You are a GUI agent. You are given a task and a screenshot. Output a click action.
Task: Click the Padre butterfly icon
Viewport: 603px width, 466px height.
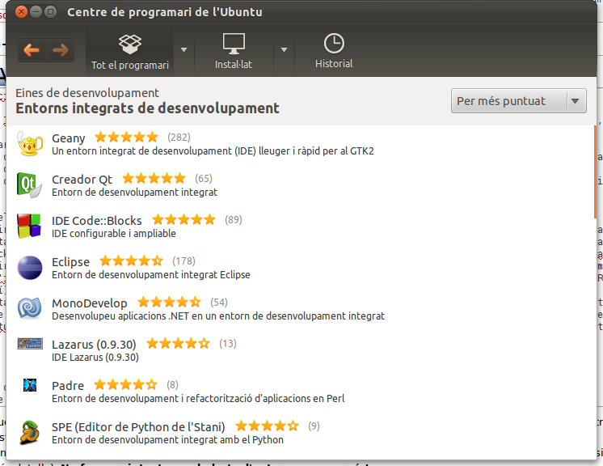pyautogui.click(x=30, y=385)
